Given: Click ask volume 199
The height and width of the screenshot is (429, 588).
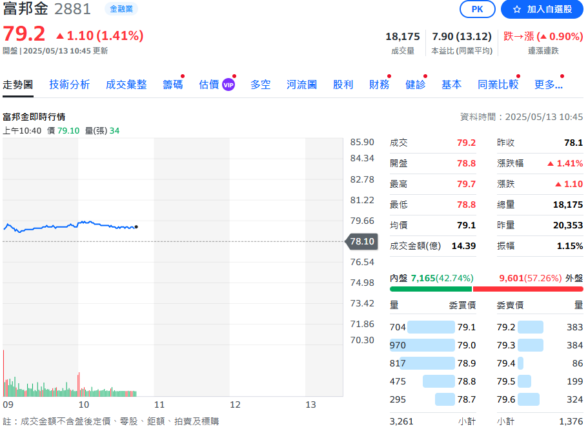Looking at the screenshot, I should pos(575,381).
